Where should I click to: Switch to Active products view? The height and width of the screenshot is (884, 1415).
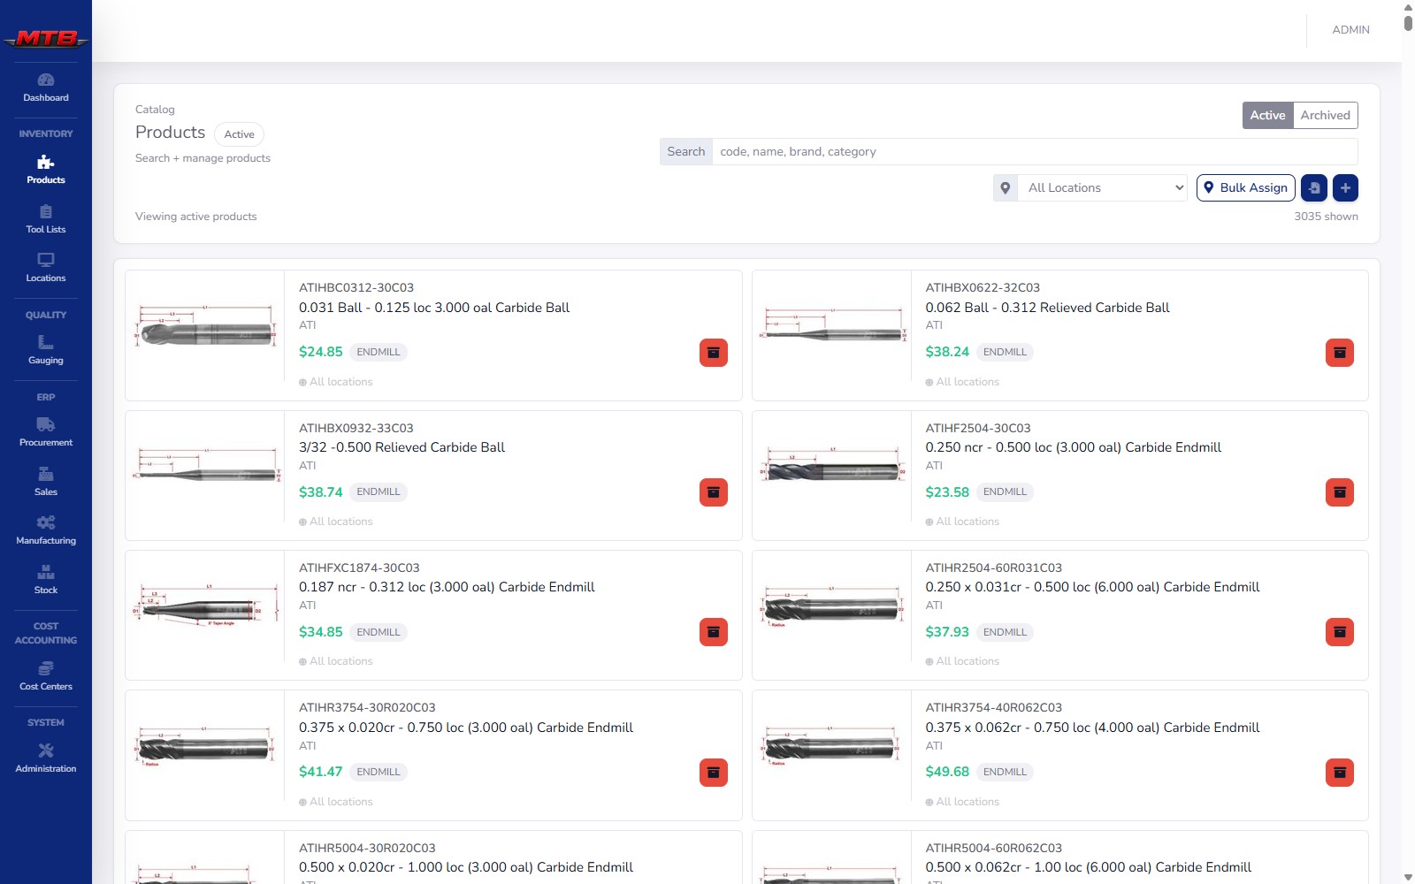coord(1267,115)
